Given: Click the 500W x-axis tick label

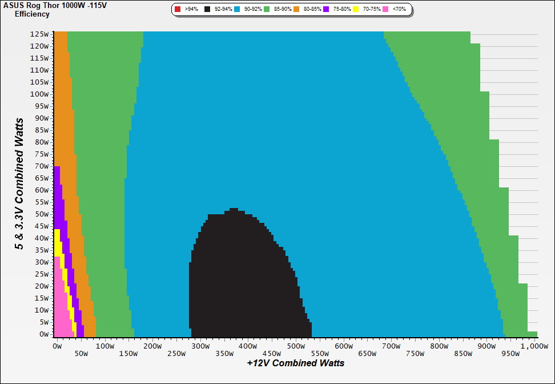Looking at the screenshot, I should pos(295,346).
